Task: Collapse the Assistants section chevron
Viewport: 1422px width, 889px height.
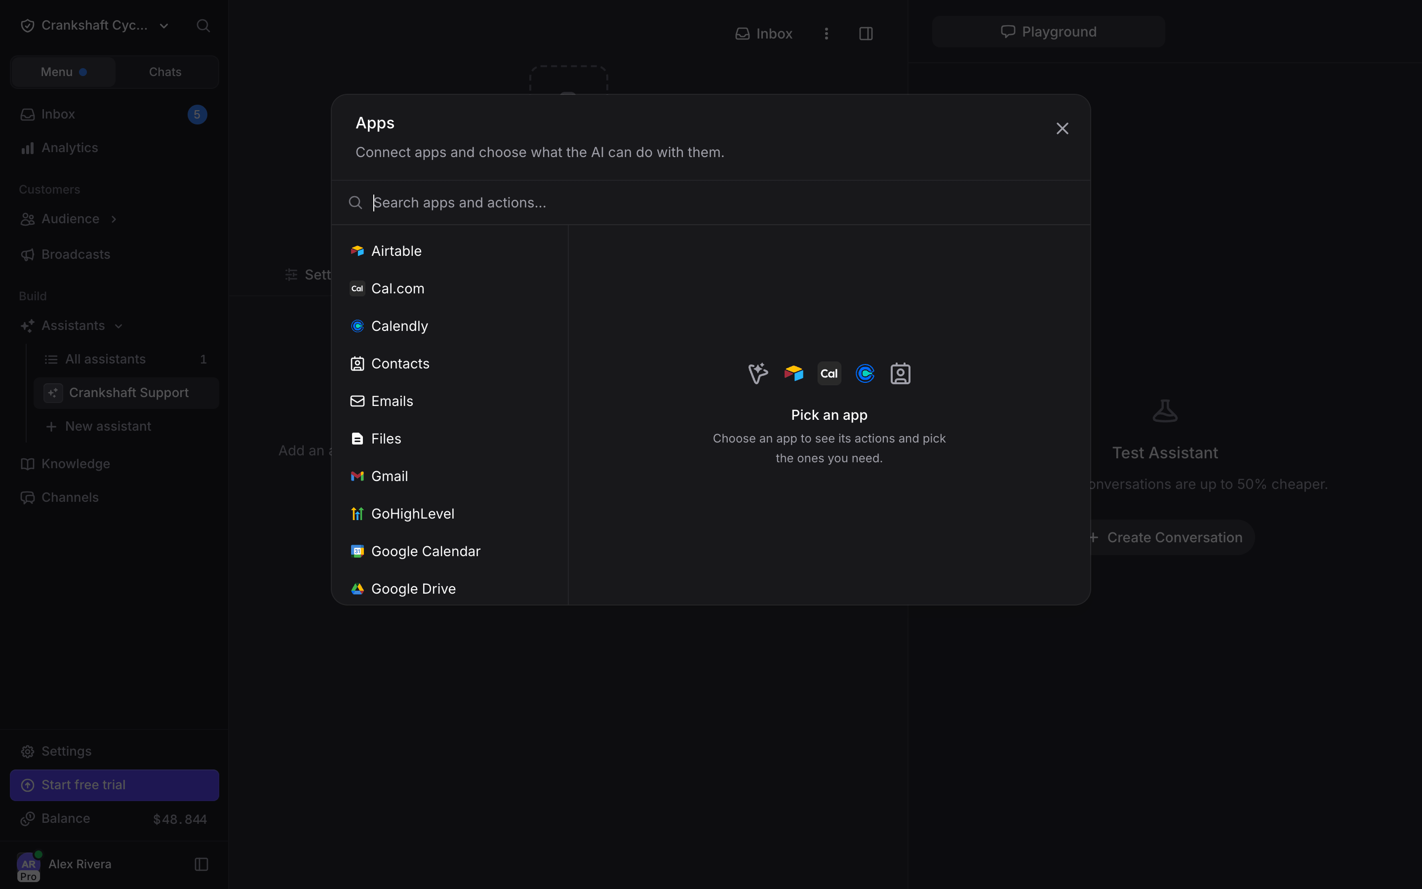Action: [x=118, y=326]
